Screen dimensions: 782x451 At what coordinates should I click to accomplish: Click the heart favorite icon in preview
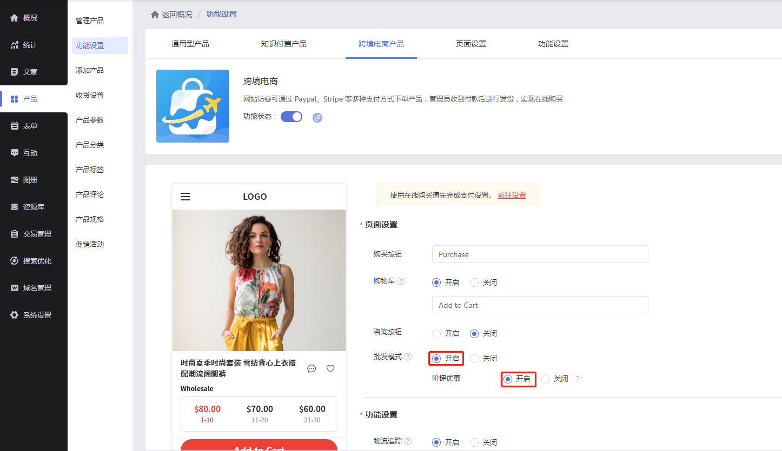pyautogui.click(x=330, y=368)
